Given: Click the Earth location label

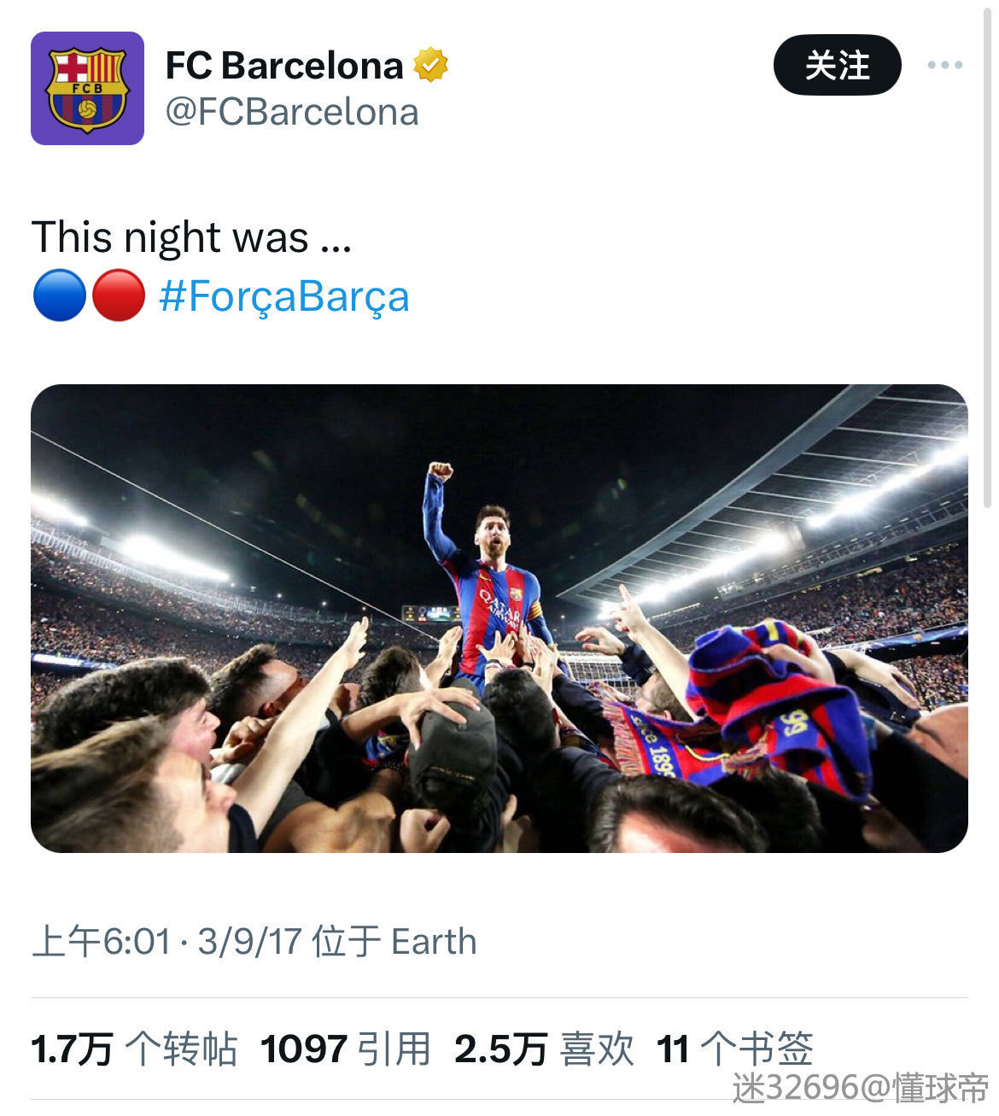Looking at the screenshot, I should click(434, 941).
